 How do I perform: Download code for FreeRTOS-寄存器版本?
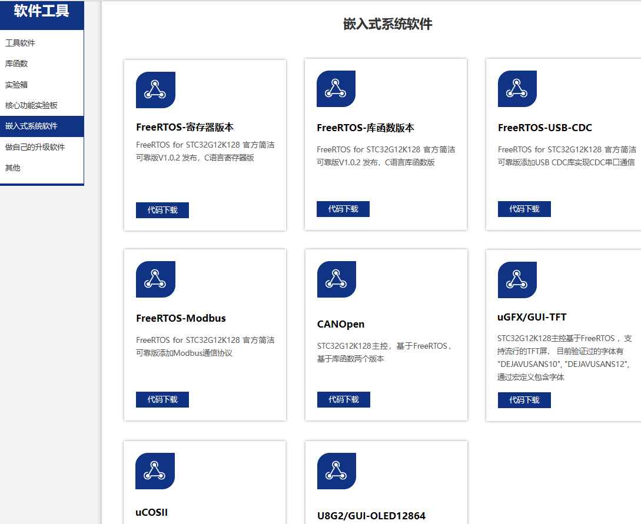coord(162,210)
